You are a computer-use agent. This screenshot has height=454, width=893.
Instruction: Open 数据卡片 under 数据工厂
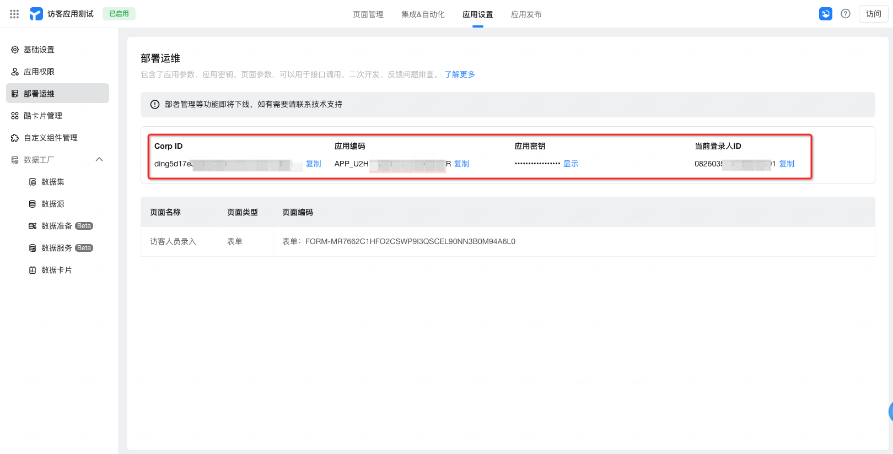[57, 270]
